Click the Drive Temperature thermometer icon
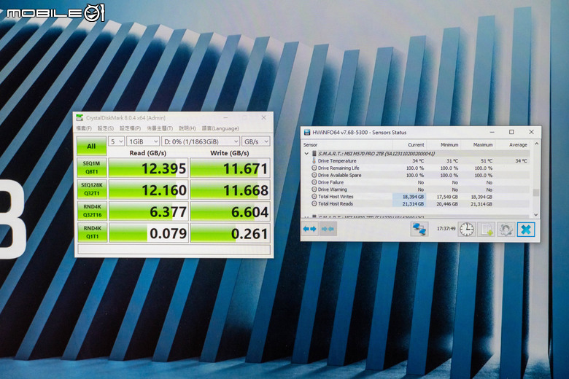The width and height of the screenshot is (569, 379). click(x=314, y=160)
